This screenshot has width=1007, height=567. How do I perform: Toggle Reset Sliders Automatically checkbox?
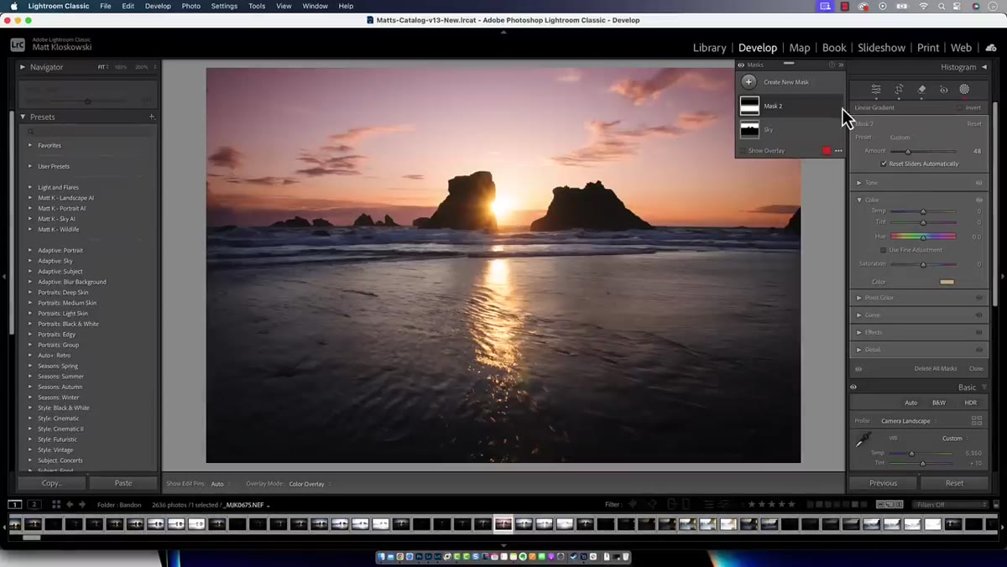point(884,164)
